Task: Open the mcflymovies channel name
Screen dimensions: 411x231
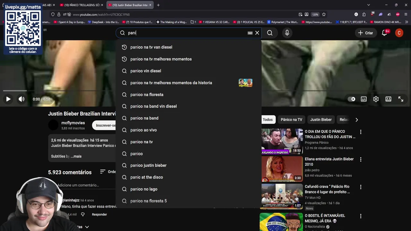Action: pos(73,123)
